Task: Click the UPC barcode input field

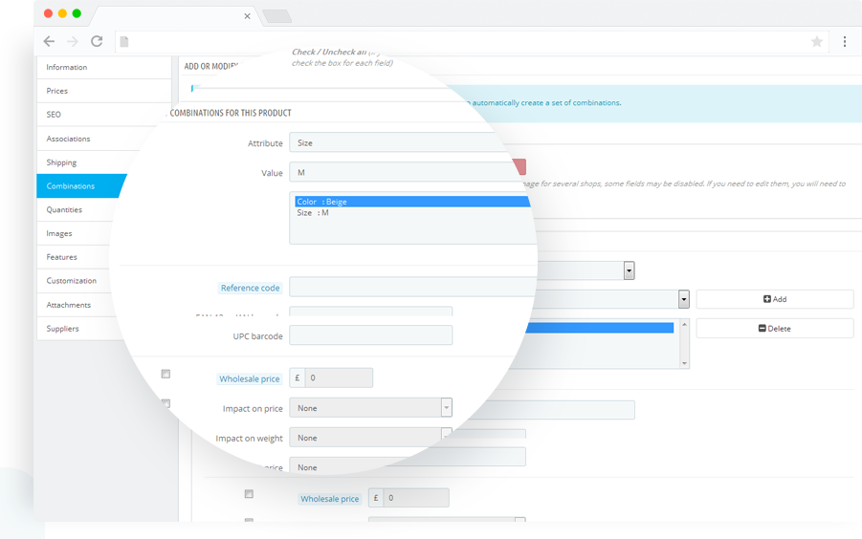Action: tap(371, 334)
